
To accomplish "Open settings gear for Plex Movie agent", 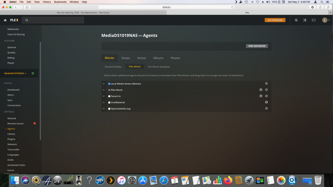I will point(266,90).
